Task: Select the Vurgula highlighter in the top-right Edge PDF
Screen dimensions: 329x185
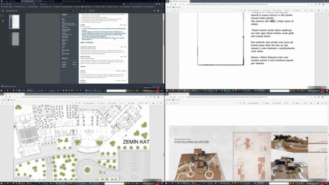Action: tap(297, 10)
